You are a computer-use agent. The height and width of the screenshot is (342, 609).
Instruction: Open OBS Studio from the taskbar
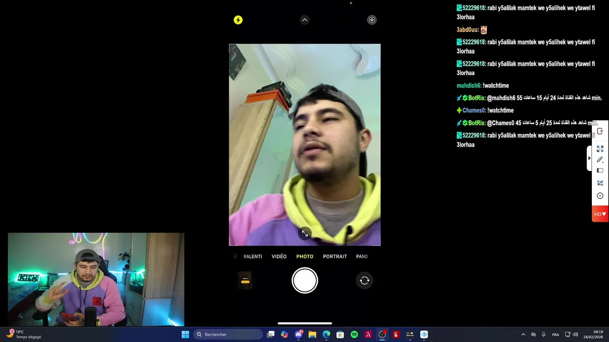tap(382, 334)
